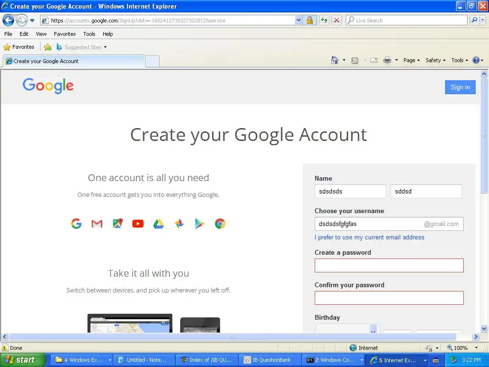This screenshot has width=489, height=367.
Task: Open the Windows Explorer taskbar group
Action: pyautogui.click(x=82, y=360)
